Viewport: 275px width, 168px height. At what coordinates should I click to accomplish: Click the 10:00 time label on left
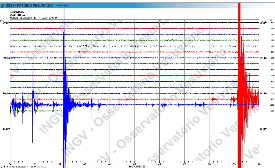(6, 93)
